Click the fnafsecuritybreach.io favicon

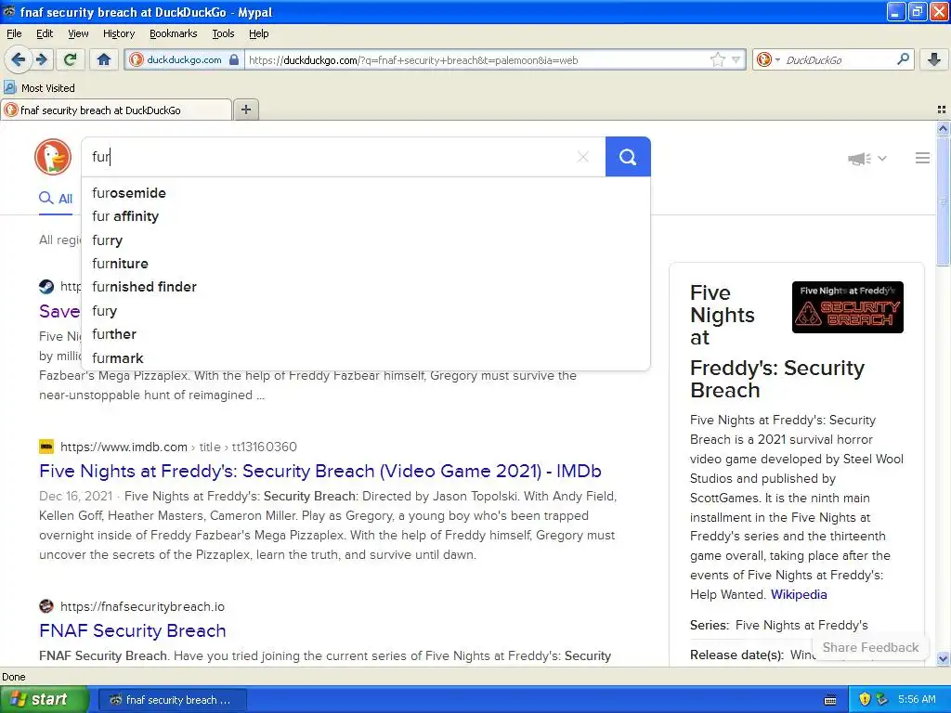[46, 606]
